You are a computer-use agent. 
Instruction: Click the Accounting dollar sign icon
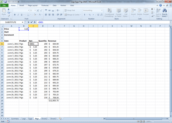pos(85,15)
